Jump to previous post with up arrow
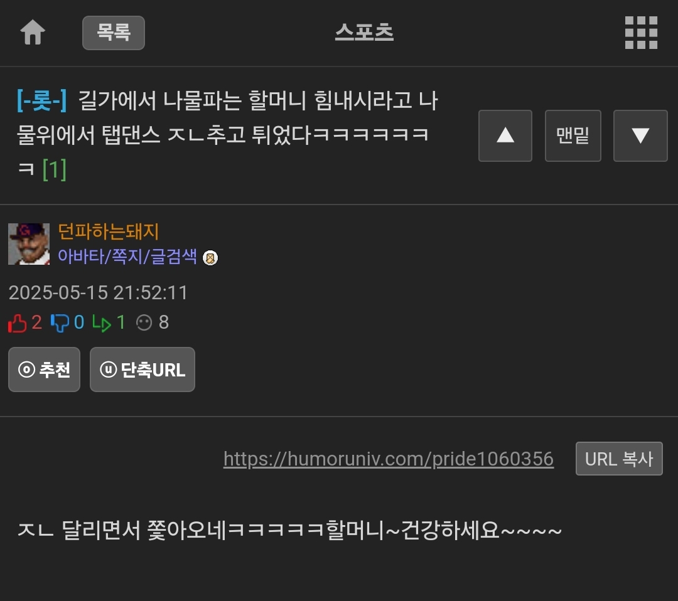Image resolution: width=678 pixels, height=601 pixels. tap(505, 136)
